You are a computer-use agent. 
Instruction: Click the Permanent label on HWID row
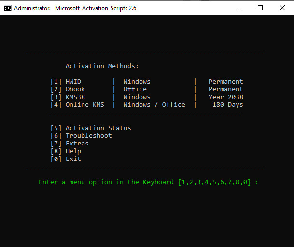click(226, 82)
